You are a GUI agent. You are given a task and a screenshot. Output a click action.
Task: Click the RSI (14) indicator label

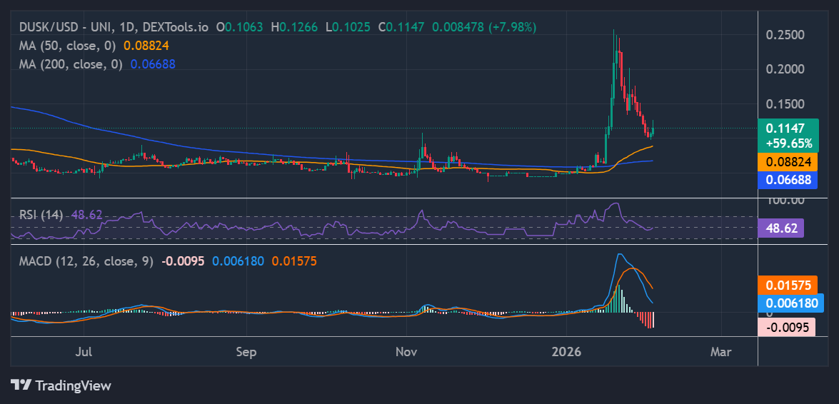tap(41, 214)
